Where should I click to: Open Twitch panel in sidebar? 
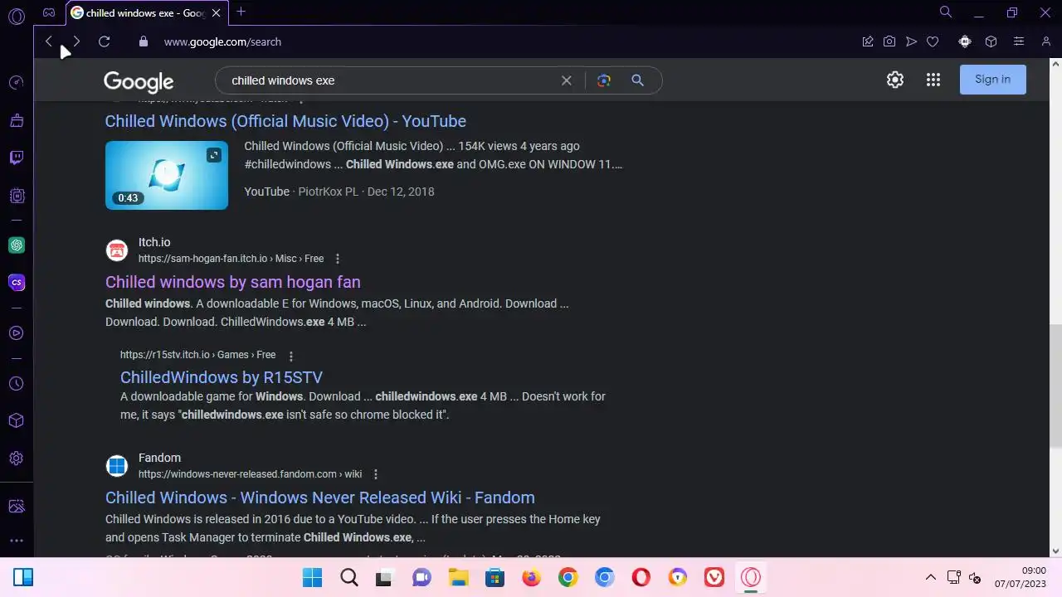pyautogui.click(x=16, y=158)
